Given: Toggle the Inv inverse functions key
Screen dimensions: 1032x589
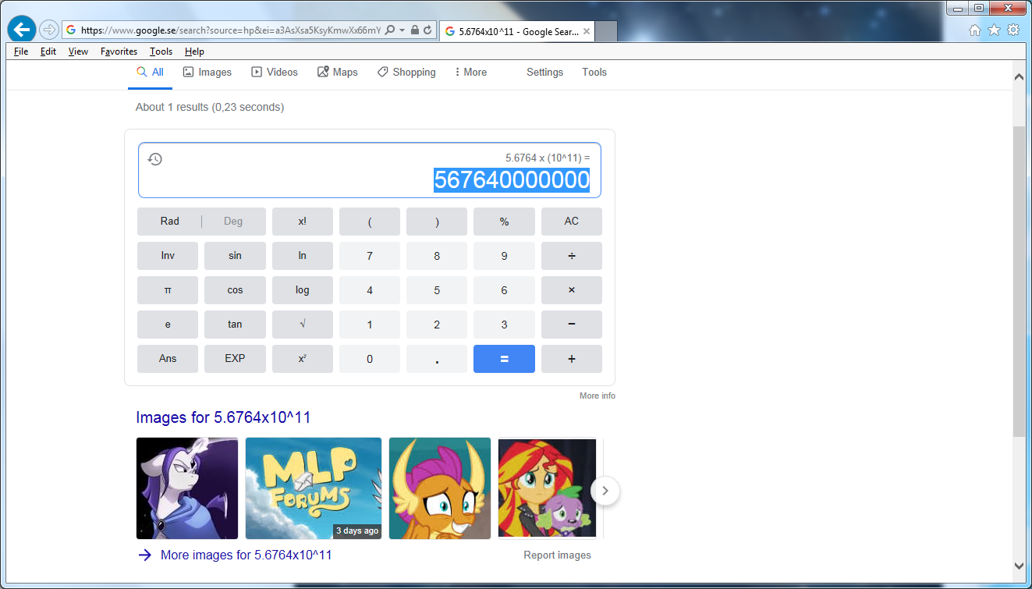Looking at the screenshot, I should click(x=168, y=256).
